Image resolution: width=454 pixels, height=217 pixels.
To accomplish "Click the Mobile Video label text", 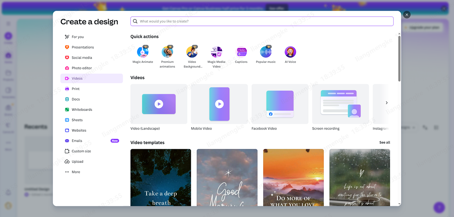I will 201,128.
